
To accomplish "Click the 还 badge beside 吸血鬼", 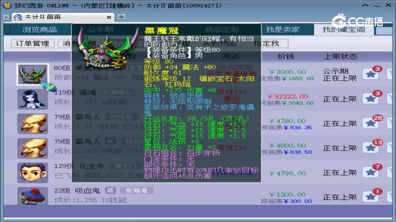I will (x=110, y=191).
